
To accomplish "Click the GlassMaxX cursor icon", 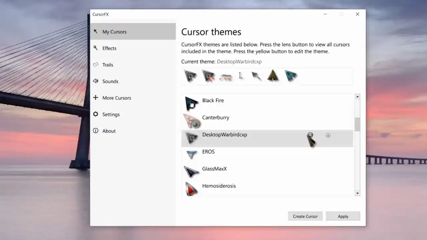I will point(191,172).
